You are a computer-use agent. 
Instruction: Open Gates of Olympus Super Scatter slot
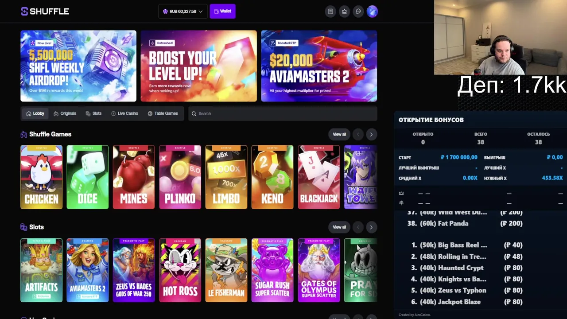(x=318, y=270)
